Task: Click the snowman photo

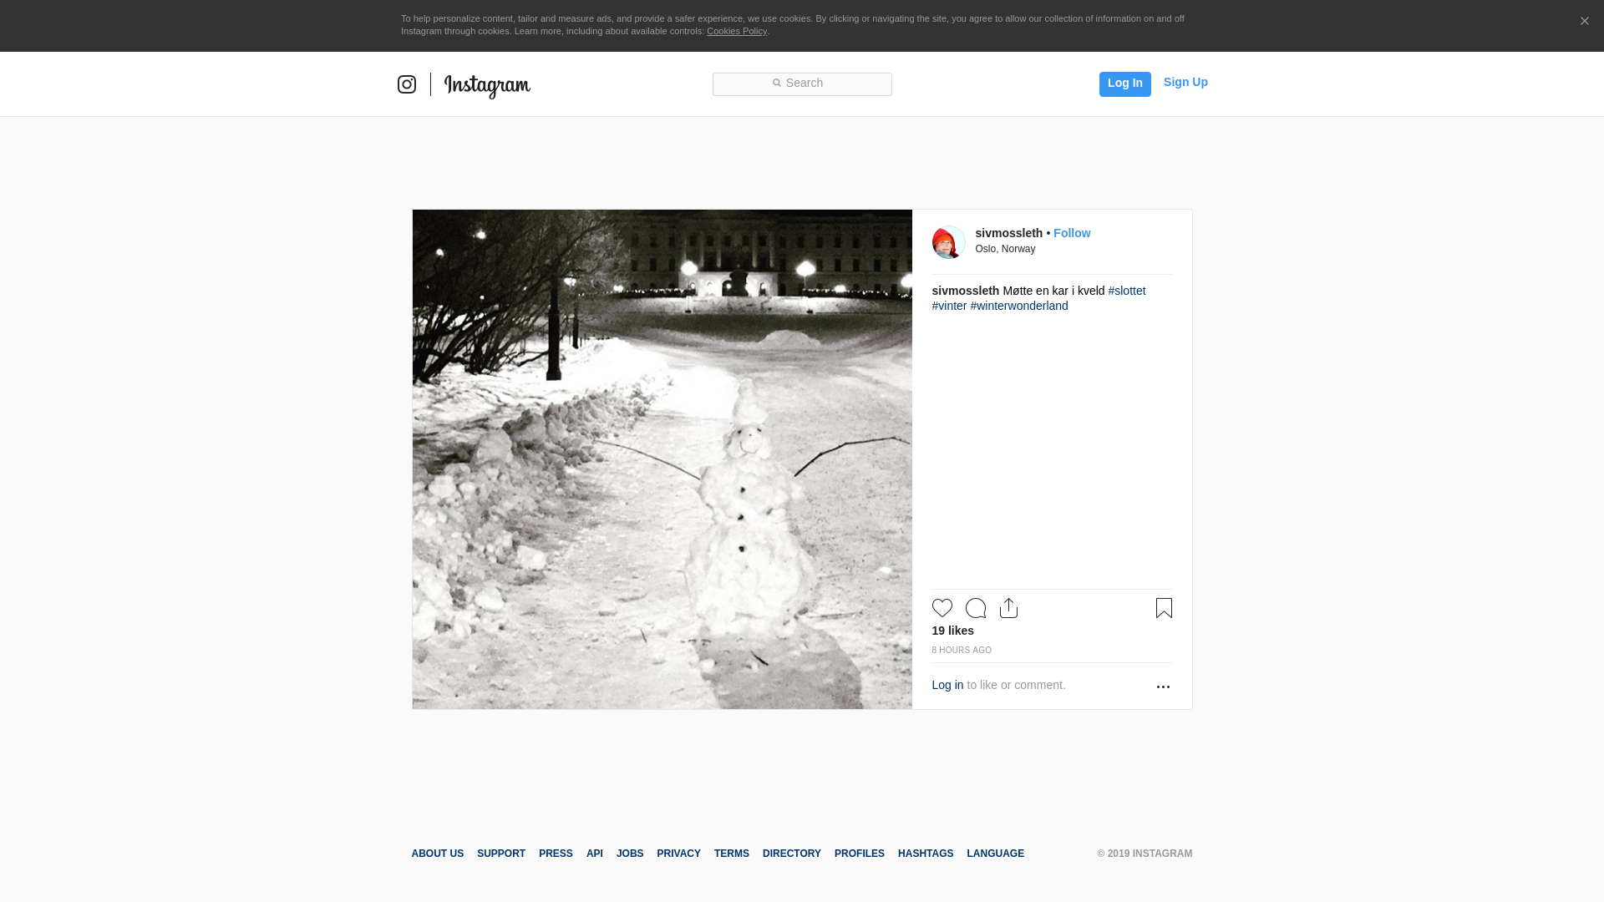Action: (662, 459)
